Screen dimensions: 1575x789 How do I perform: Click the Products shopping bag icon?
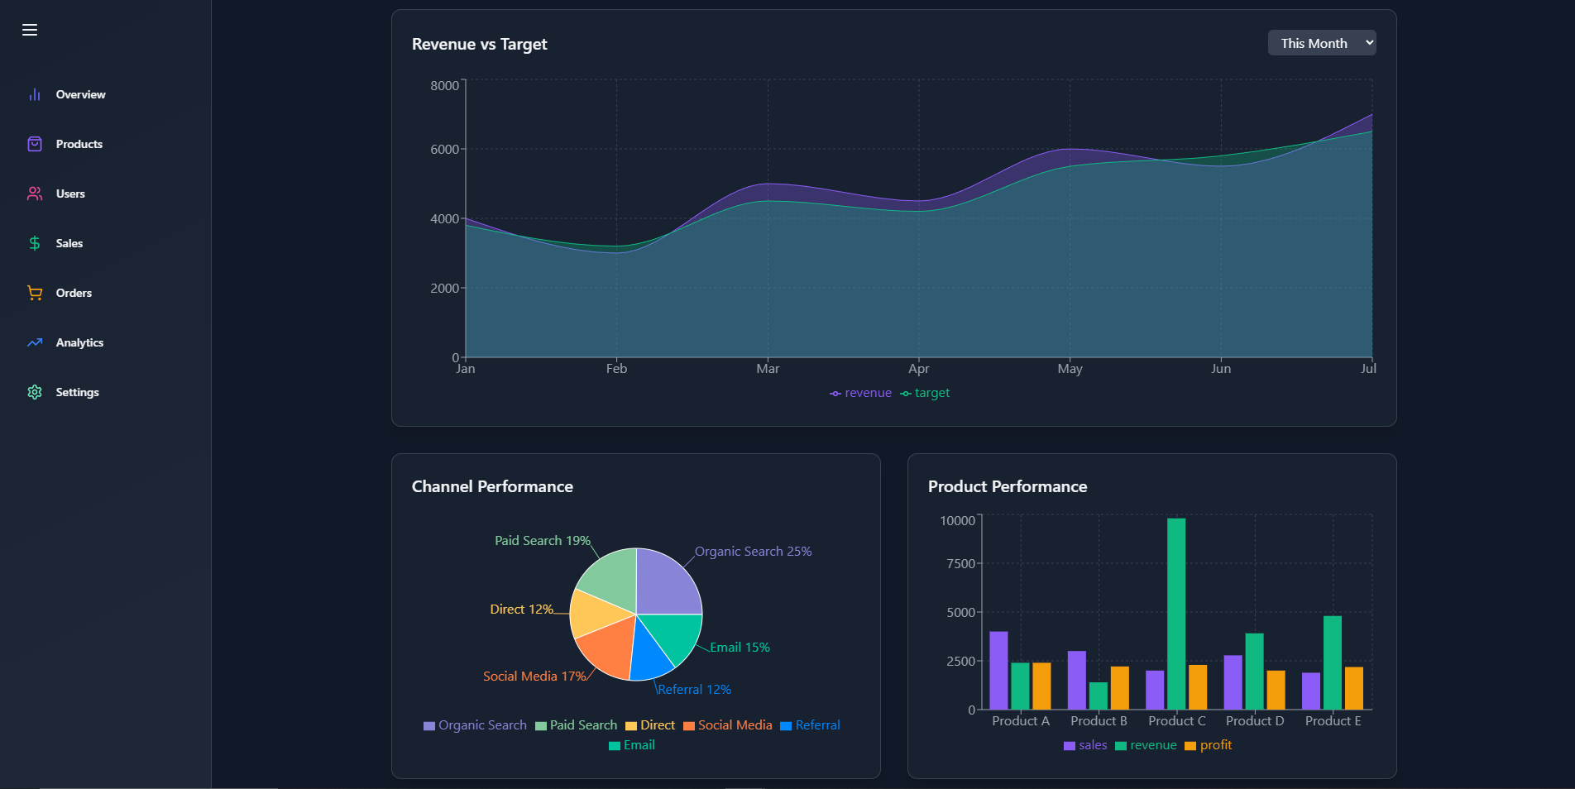(x=35, y=144)
